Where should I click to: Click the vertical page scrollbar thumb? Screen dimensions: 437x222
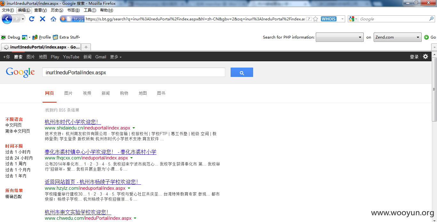point(434,89)
